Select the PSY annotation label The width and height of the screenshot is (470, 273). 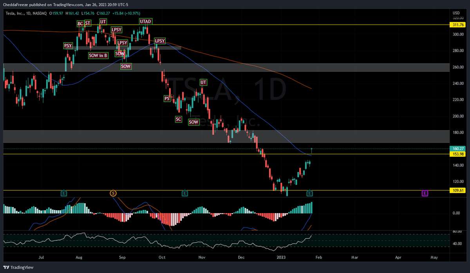[x=68, y=46]
